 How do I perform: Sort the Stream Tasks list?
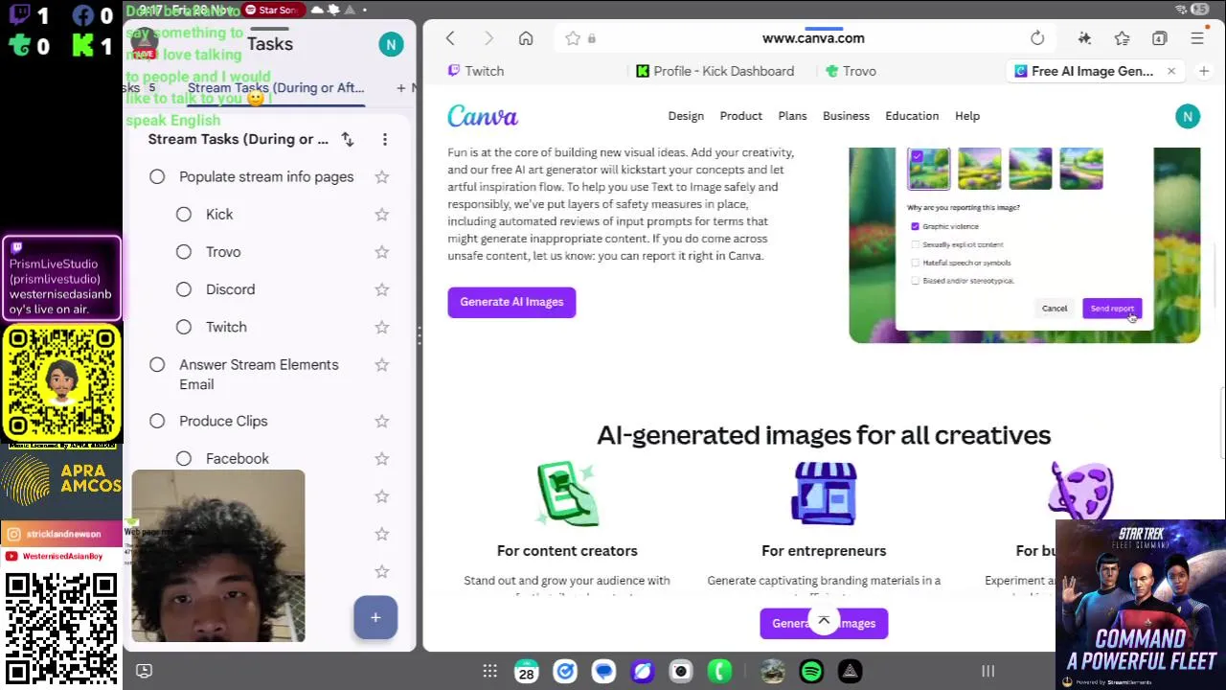pos(348,139)
